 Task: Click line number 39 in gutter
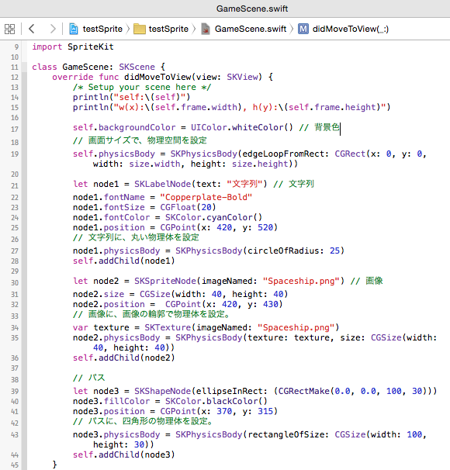[15, 391]
